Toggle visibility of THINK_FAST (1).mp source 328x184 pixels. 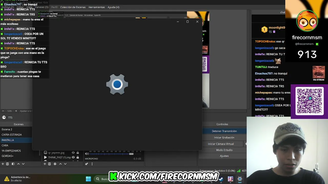(73, 157)
